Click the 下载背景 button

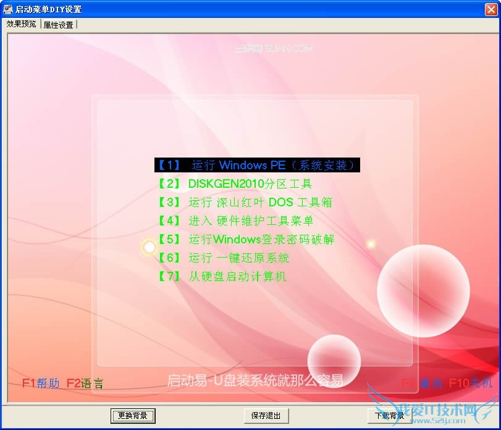[390, 416]
